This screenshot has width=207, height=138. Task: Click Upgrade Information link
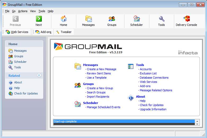153,109
